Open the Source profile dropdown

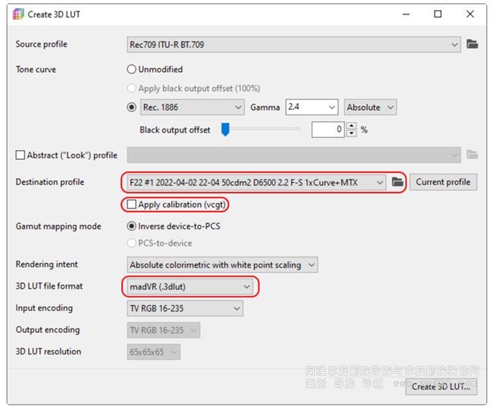(294, 45)
